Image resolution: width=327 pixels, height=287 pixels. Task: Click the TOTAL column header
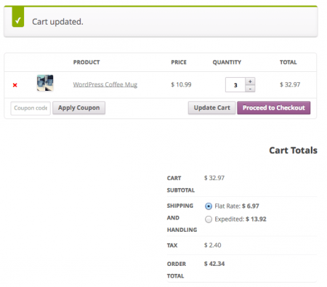click(288, 62)
